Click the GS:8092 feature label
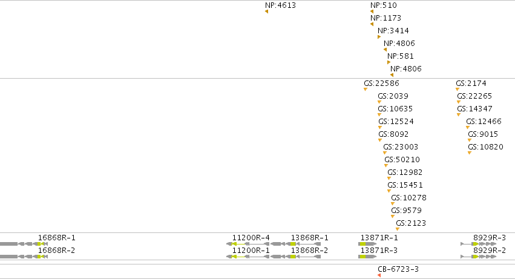 pyautogui.click(x=393, y=134)
